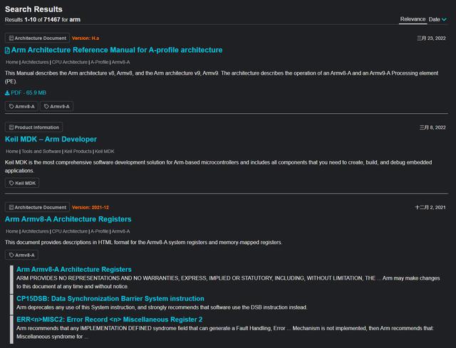
Task: Click the Version: H.a label
Action: [x=85, y=38]
